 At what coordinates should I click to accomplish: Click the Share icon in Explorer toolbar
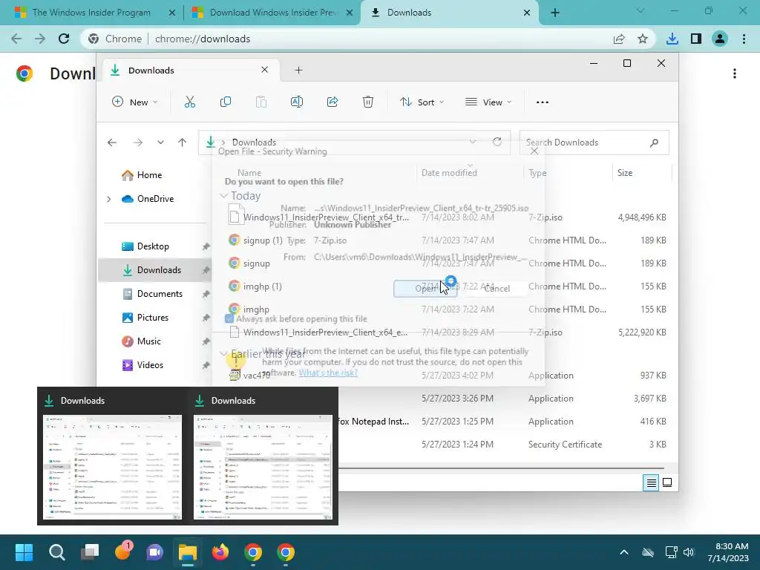point(332,102)
